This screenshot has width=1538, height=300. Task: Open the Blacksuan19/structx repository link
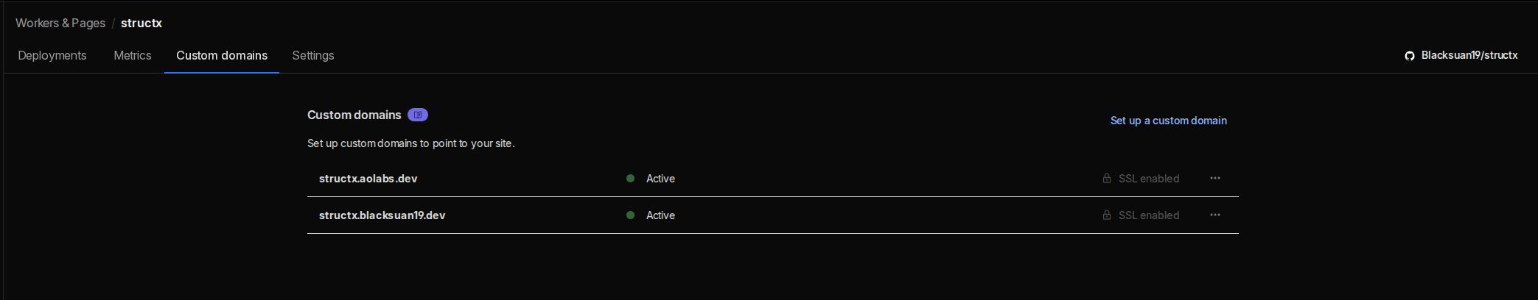pyautogui.click(x=1469, y=56)
